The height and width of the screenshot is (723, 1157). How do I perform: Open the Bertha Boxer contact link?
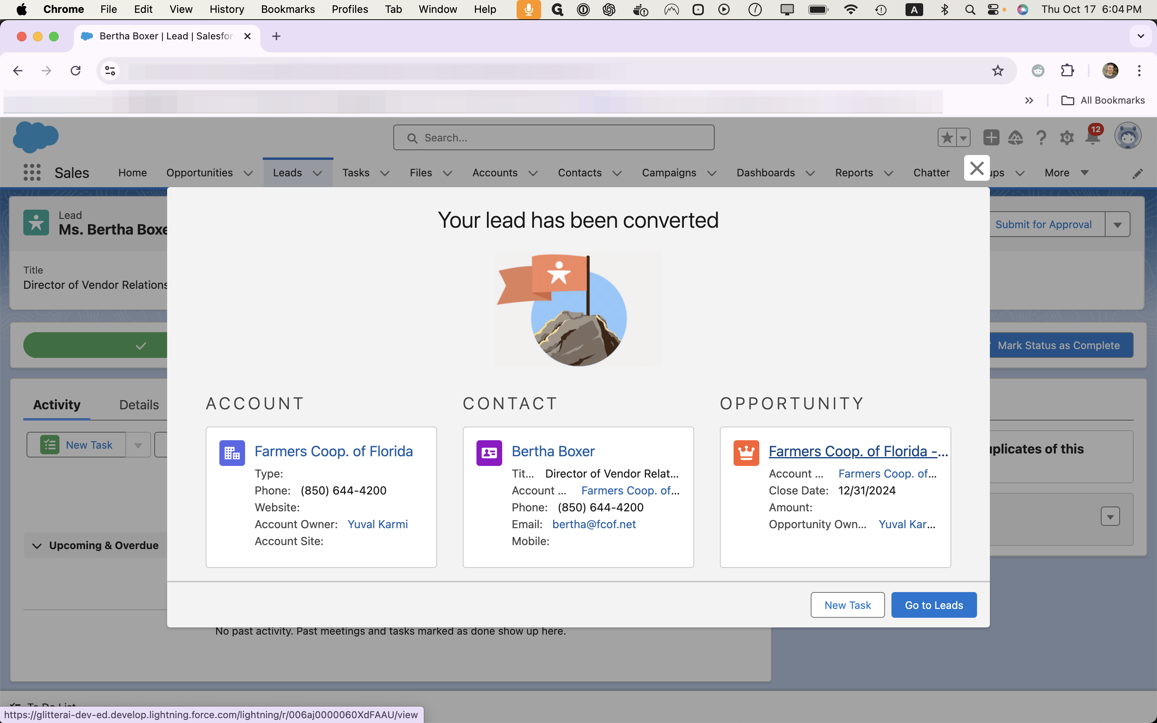click(x=553, y=451)
